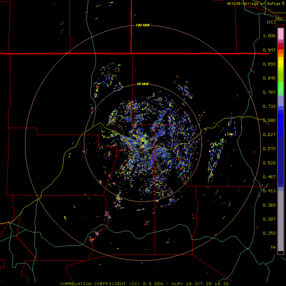
Task: Click the 0.573 scale value
Action: tap(269, 148)
